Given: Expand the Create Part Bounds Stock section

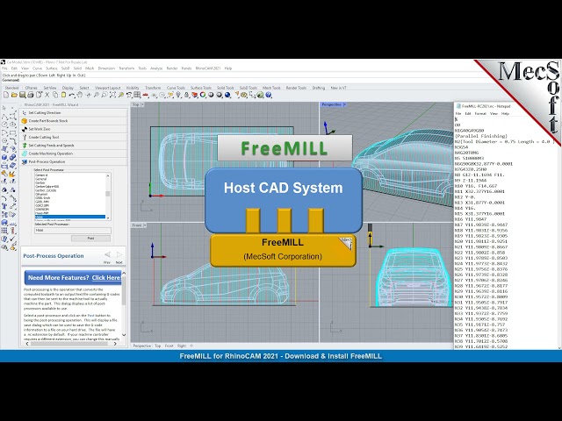Looking at the screenshot, I should click(74, 121).
